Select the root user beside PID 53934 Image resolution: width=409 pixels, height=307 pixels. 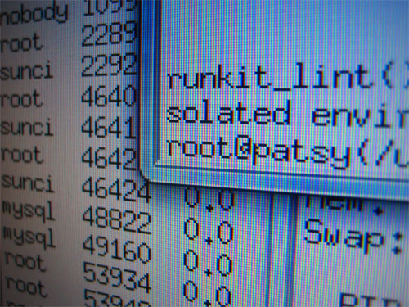coord(26,261)
